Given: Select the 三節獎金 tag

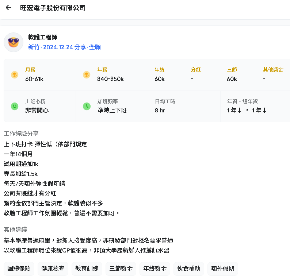Looking at the screenshot, I should (x=121, y=269).
